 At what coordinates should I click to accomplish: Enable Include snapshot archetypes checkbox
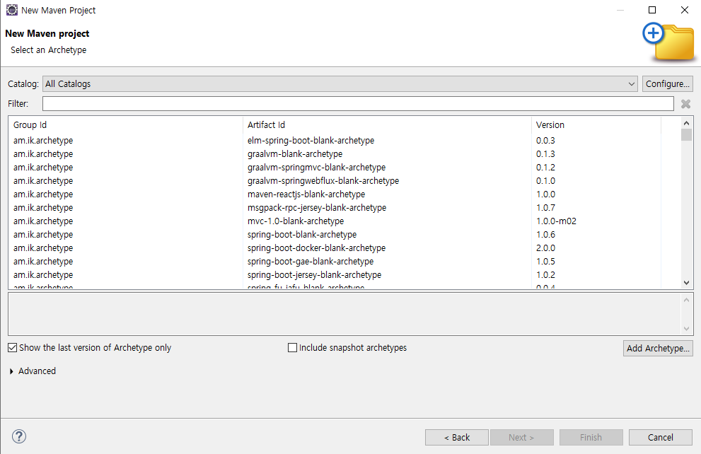(292, 348)
